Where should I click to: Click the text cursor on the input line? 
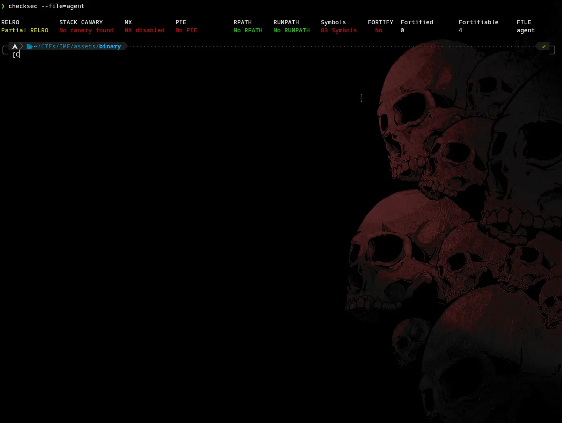(19, 54)
